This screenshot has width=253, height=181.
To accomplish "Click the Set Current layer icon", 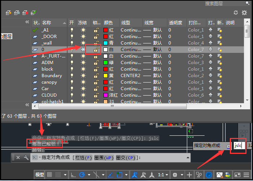I will [34, 13].
